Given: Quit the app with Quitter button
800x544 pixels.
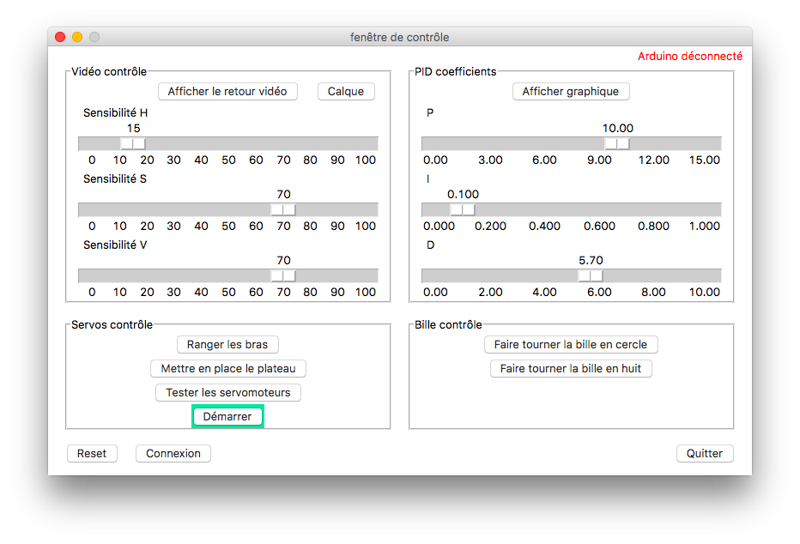Looking at the screenshot, I should point(705,454).
